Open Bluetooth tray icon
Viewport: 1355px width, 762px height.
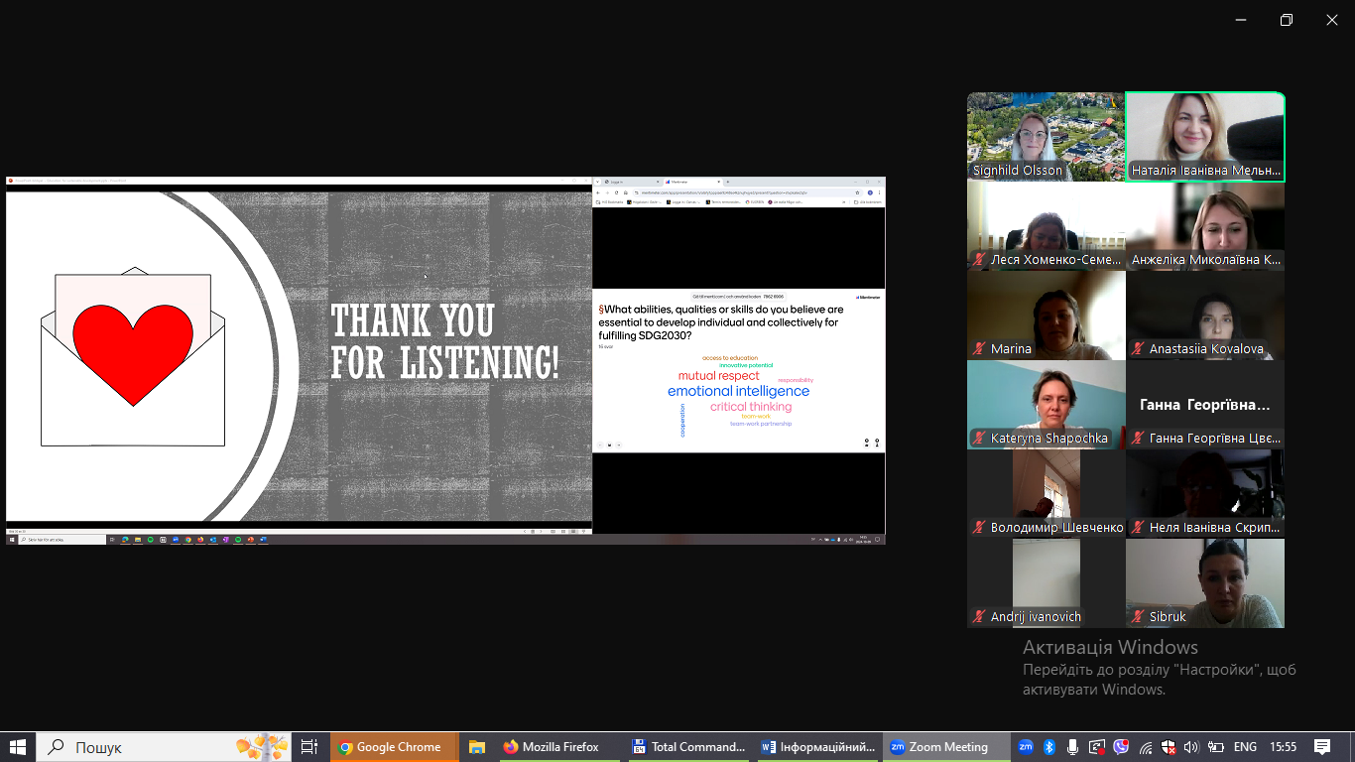tap(1048, 747)
